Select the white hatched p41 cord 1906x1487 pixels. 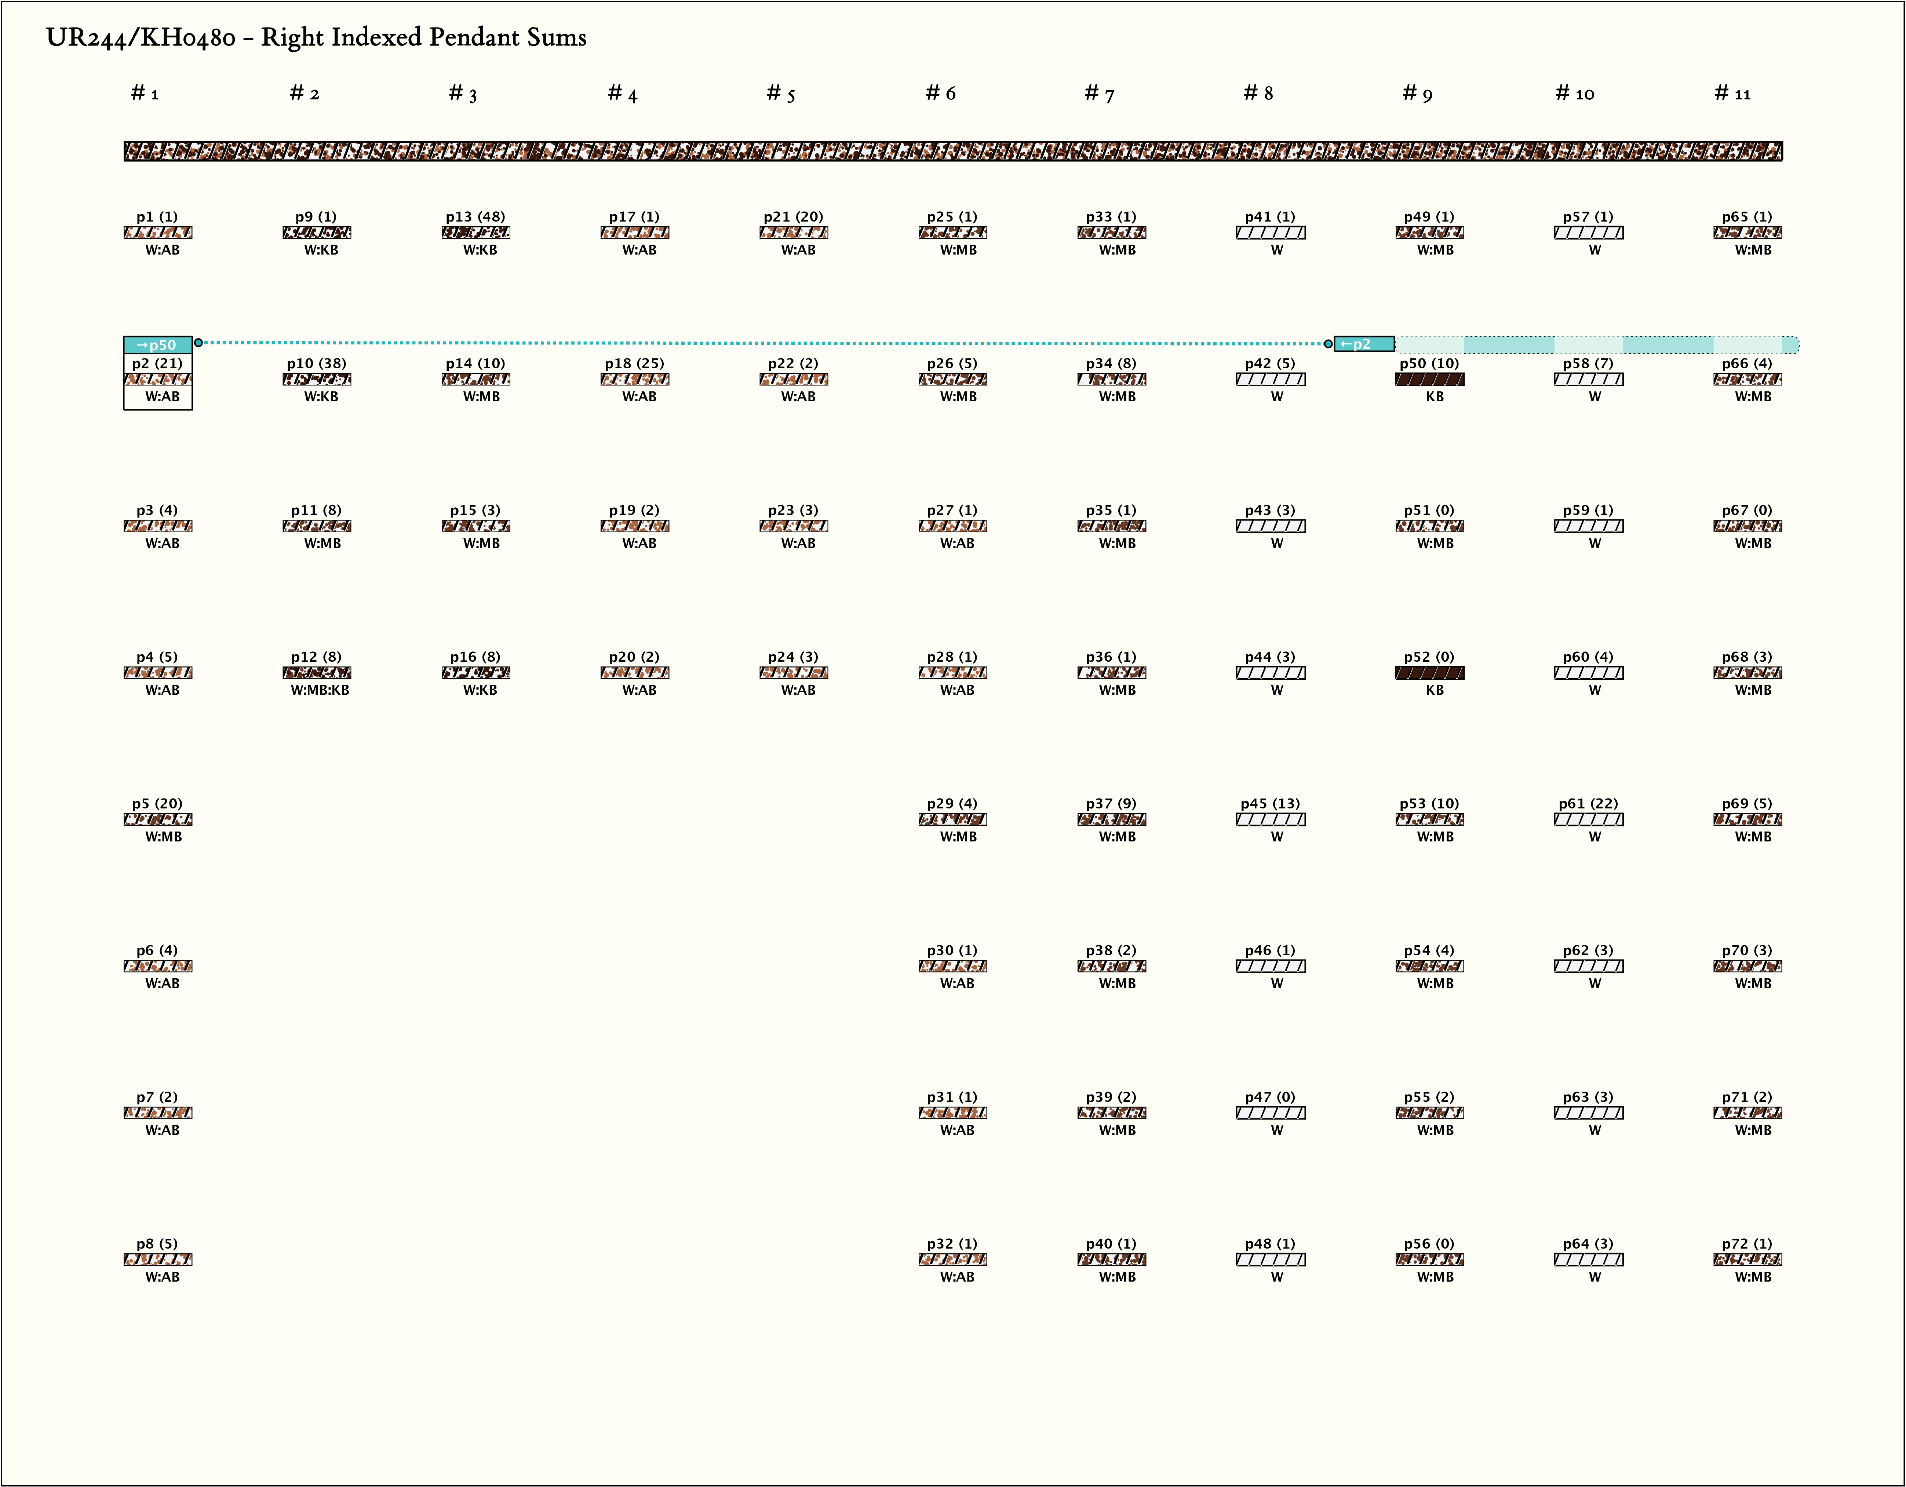click(1271, 233)
